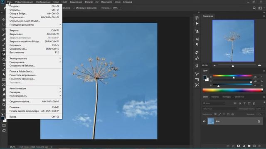Open the Выделение menu
This screenshot has height=149, width=266.
point(76,2)
